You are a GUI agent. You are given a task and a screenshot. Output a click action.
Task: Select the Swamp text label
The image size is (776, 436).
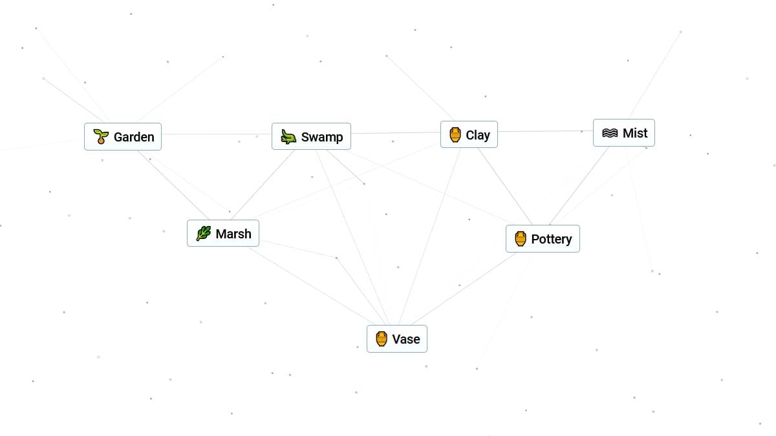(x=322, y=137)
